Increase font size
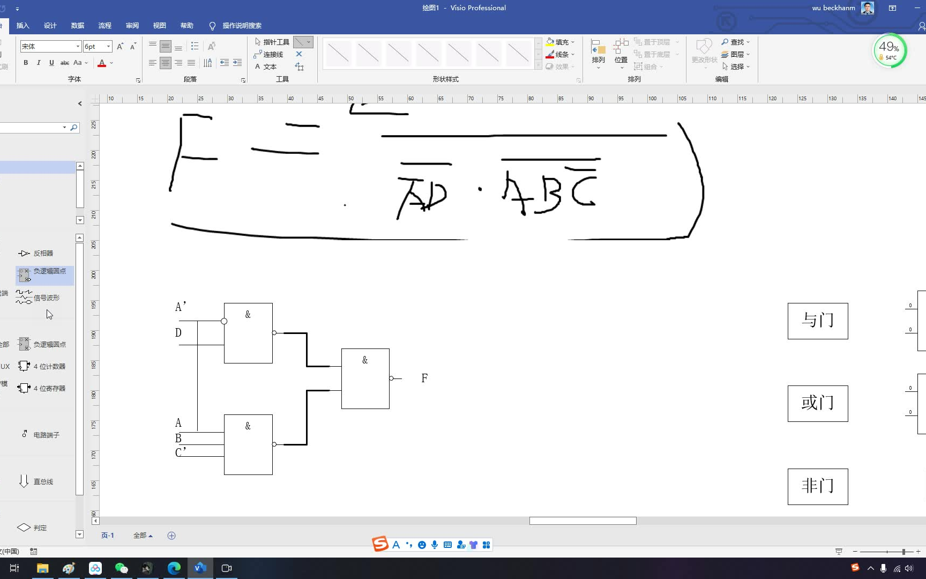926x579 pixels. pos(120,47)
